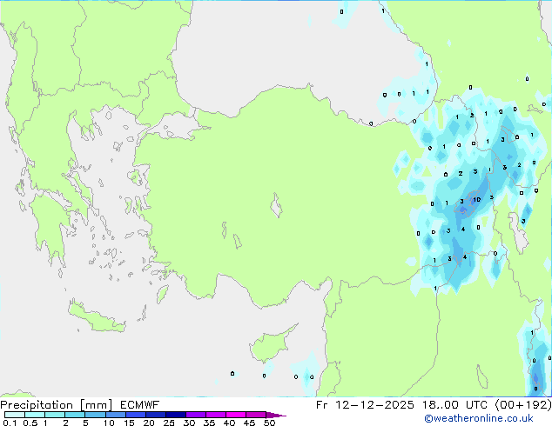Click the '8' precipitation value on the map
The width and height of the screenshot is (552, 426).
pos(535,389)
